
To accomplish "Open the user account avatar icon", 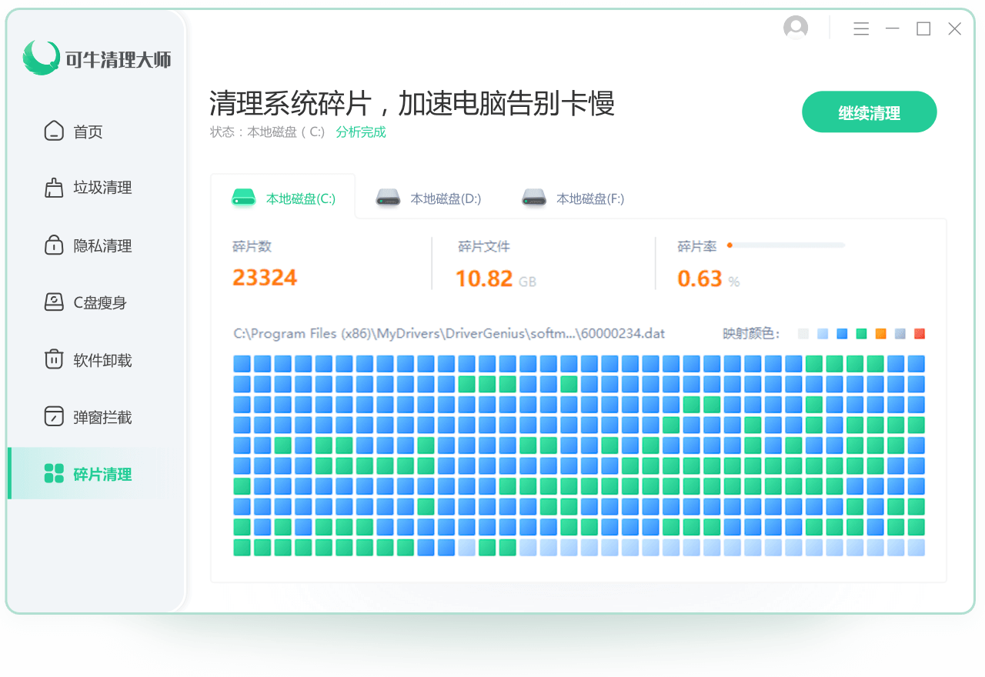I will 796,28.
